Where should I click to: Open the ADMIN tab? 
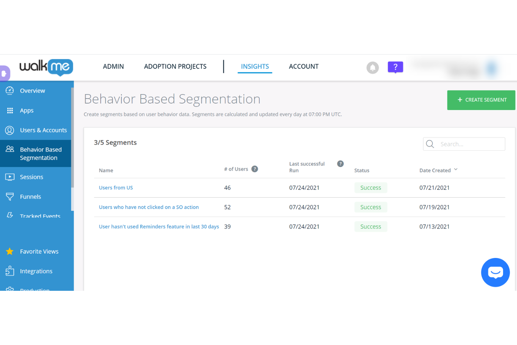(x=114, y=66)
